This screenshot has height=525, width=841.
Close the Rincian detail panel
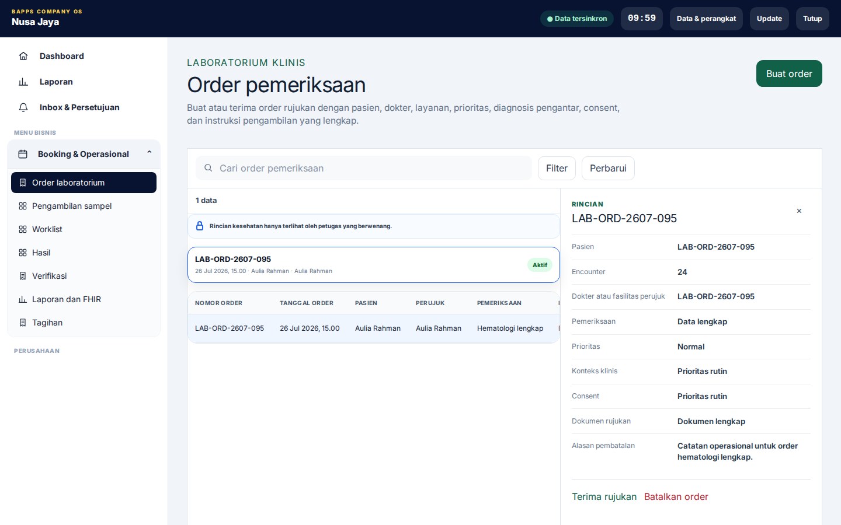pos(799,211)
